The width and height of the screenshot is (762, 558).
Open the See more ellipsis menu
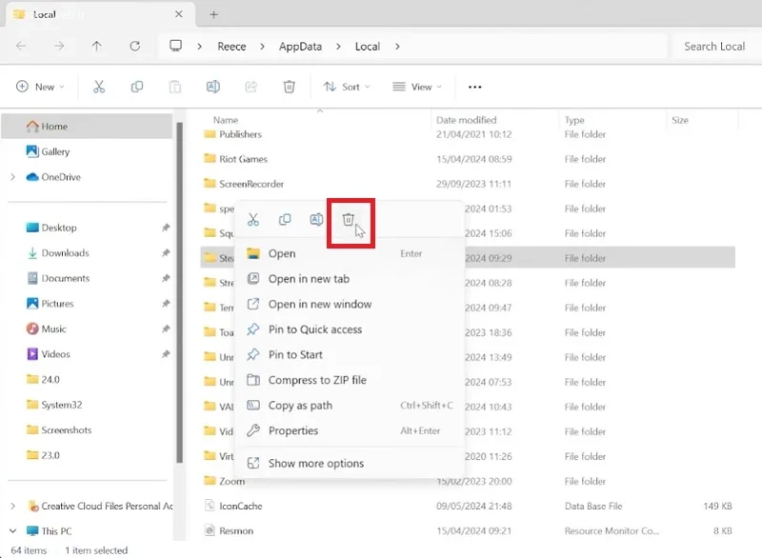474,87
